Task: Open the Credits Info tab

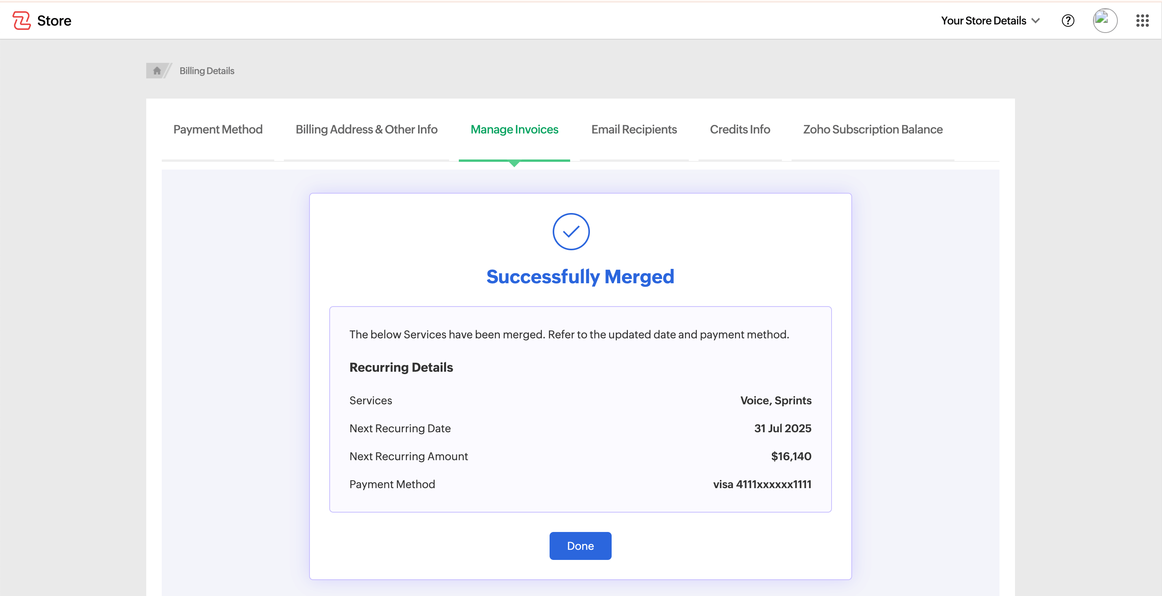Action: 740,130
